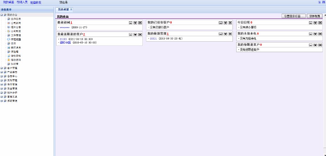
Task: Click the red count 1 after 最新新闻
Action: tap(71, 22)
